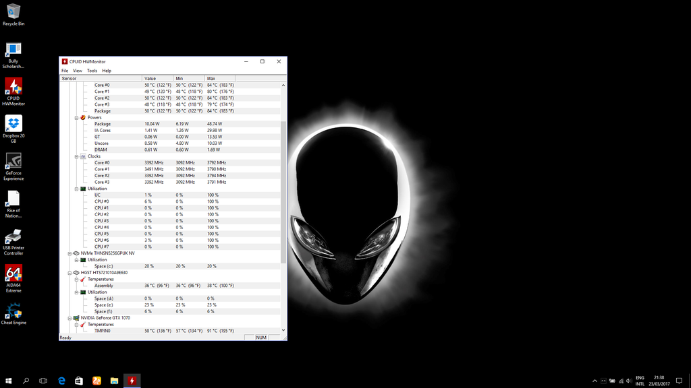This screenshot has width=691, height=388.
Task: Select the AIDA64 Extreme desktop icon
Action: click(13, 279)
